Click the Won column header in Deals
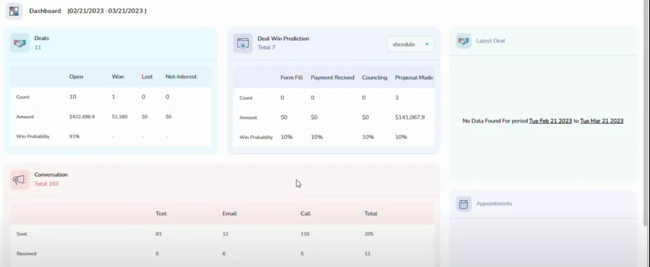Screen dimensions: 650x267 coord(117,77)
